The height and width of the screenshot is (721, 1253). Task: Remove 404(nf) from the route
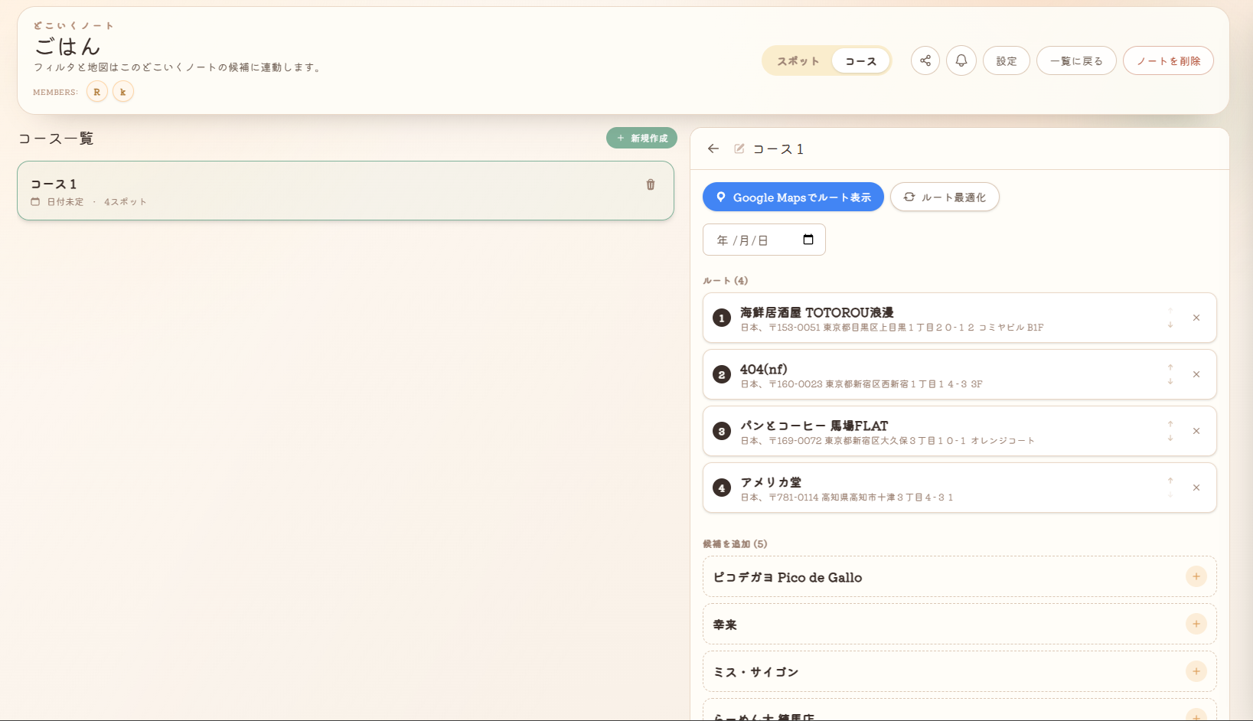[1196, 374]
